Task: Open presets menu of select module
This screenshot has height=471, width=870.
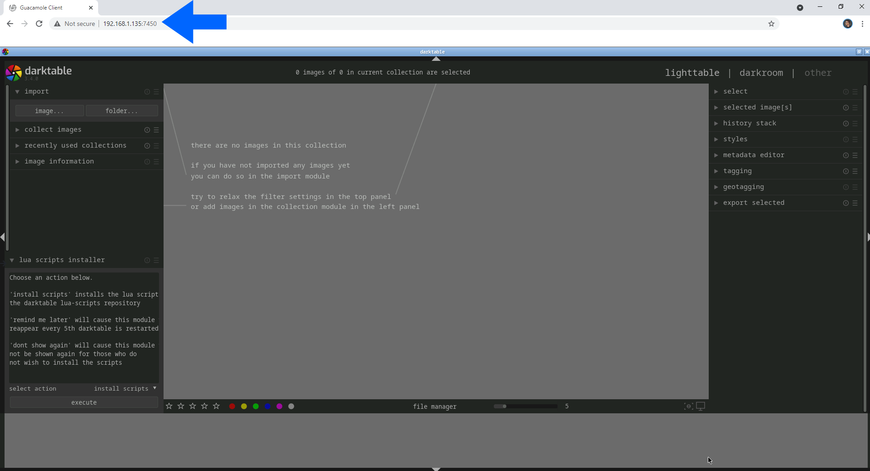Action: click(855, 92)
